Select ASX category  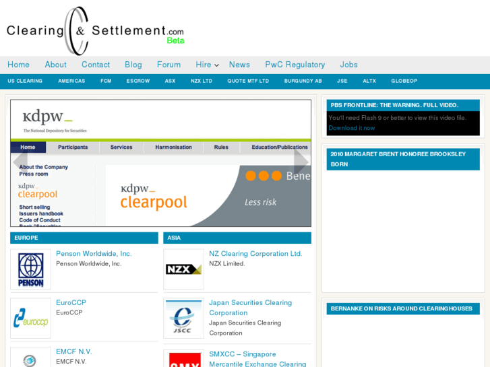(170, 81)
